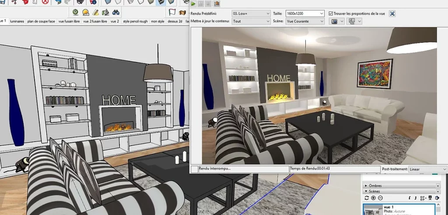The height and width of the screenshot is (215, 448).
Task: Click the remove scene minus icon
Action: (x=381, y=198)
